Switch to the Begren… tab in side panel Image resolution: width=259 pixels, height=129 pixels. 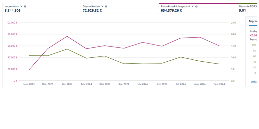[253, 21]
